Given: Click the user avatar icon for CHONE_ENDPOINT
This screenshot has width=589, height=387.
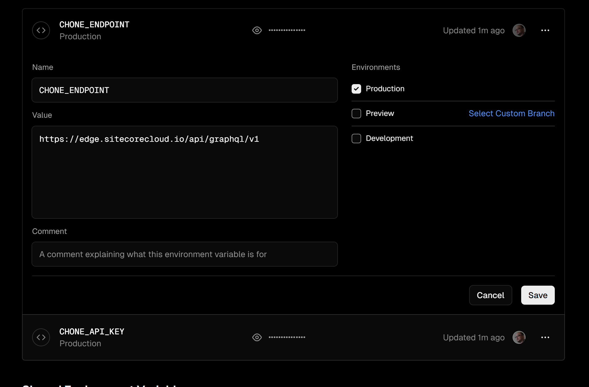Looking at the screenshot, I should (519, 30).
